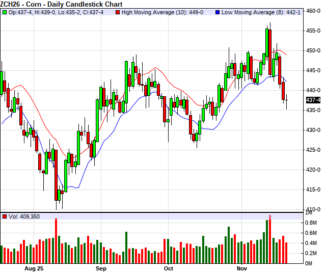Viewport: 326px width, 273px height.
Task: Click the Vol: 409,350 legend label
Action: click(24, 216)
